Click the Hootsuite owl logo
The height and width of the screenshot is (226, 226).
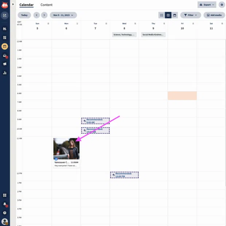[x=5, y=5]
